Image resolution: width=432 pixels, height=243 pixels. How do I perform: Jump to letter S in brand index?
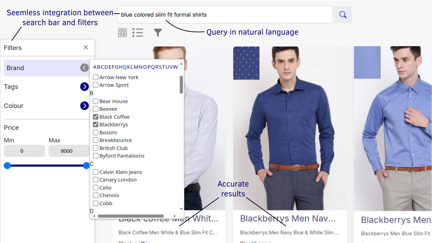[x=160, y=67]
